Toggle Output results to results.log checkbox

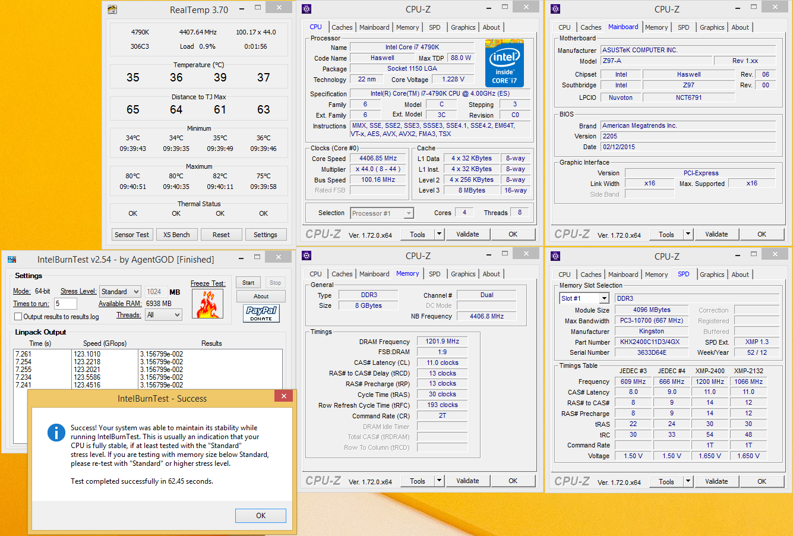pyautogui.click(x=18, y=317)
